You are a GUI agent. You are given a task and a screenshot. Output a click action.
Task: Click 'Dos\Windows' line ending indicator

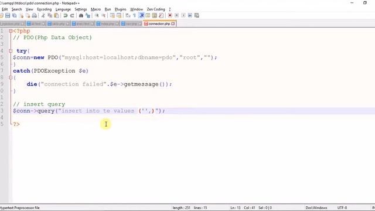pyautogui.click(x=316, y=208)
